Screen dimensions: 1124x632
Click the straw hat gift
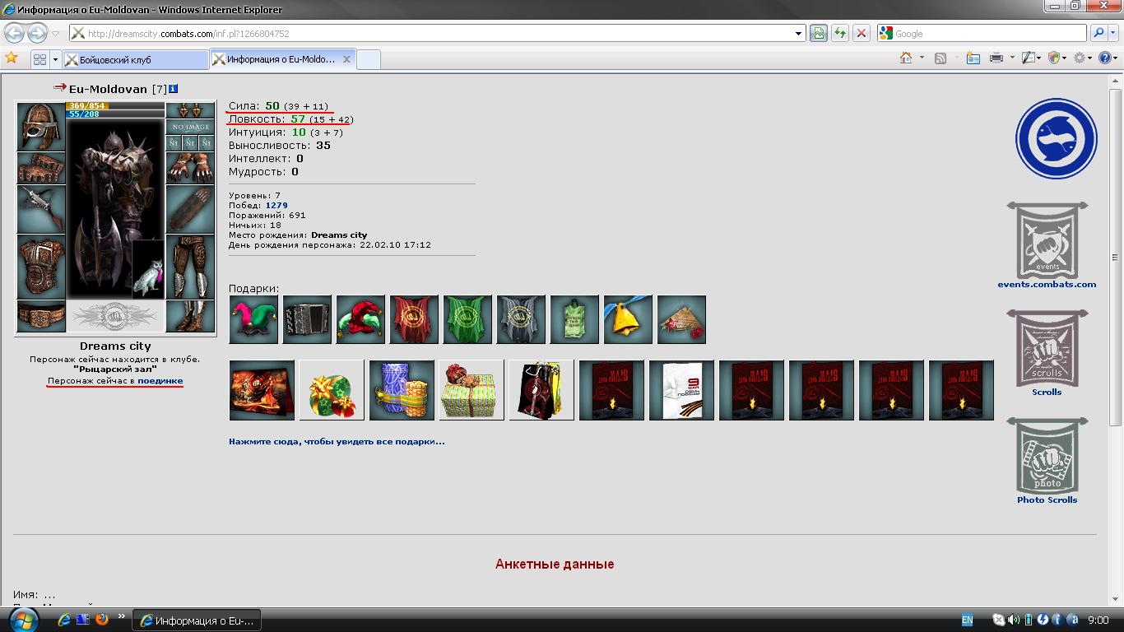[681, 319]
